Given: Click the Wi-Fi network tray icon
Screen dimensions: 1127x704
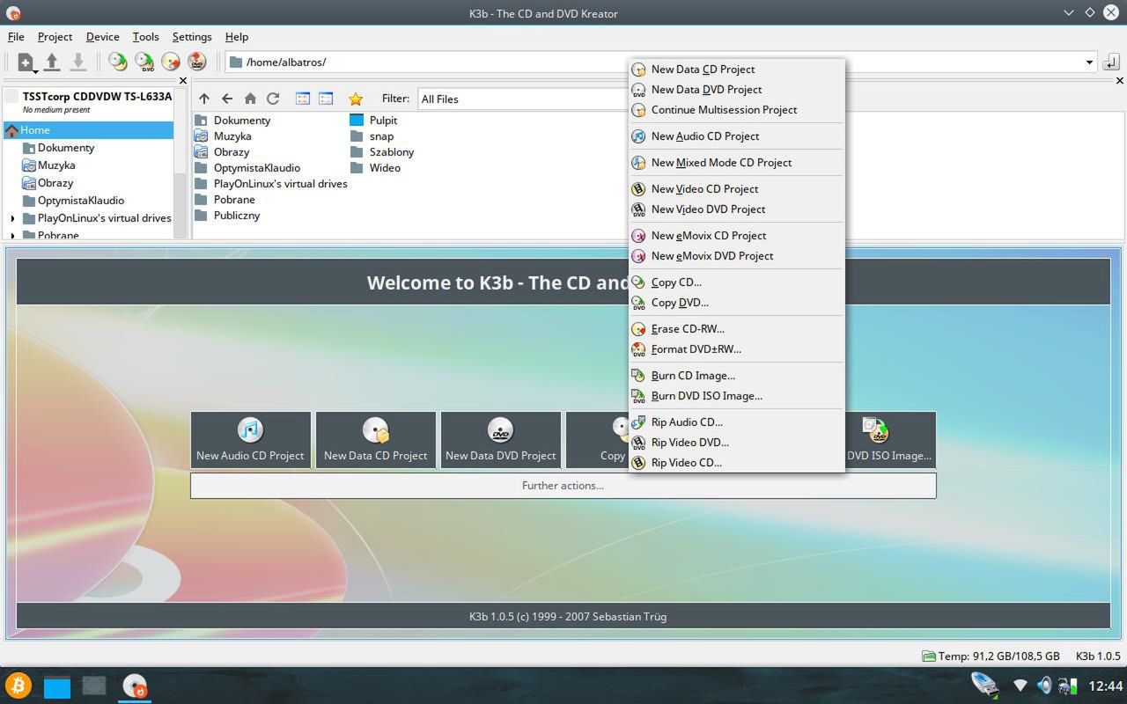Looking at the screenshot, I should point(1020,686).
